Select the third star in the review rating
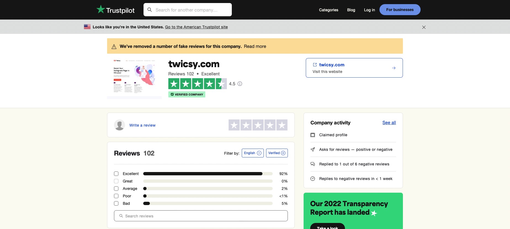The image size is (510, 229). (x=258, y=125)
